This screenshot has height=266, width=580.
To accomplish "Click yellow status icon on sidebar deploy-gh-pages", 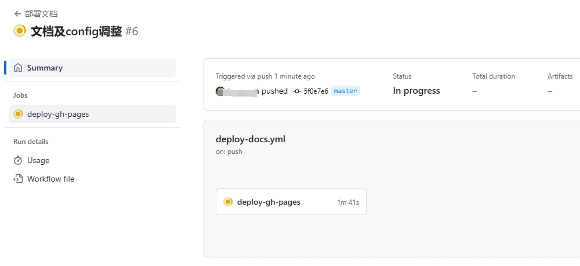I will (x=18, y=114).
